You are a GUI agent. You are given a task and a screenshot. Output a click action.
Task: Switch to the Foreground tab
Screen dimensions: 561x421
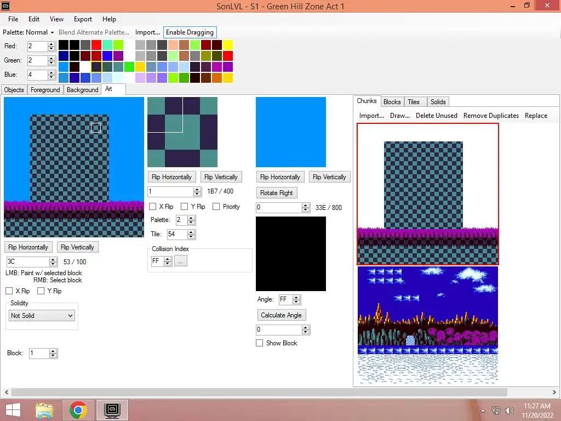[x=45, y=90]
